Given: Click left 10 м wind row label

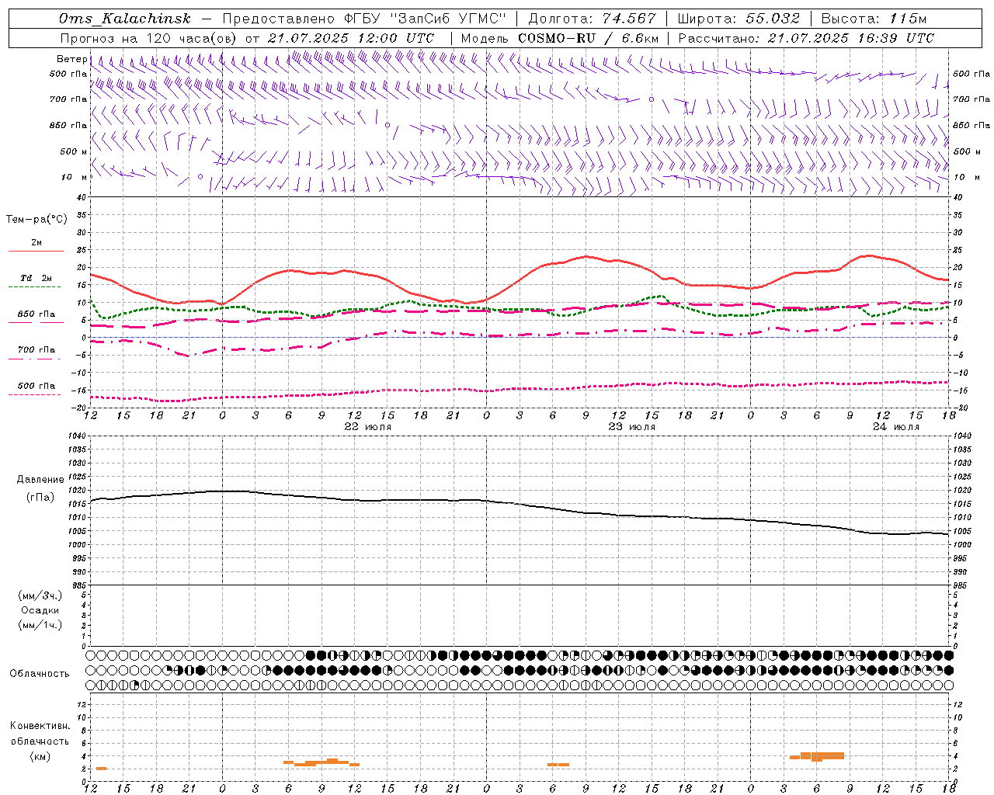Looking at the screenshot, I should coord(75,177).
